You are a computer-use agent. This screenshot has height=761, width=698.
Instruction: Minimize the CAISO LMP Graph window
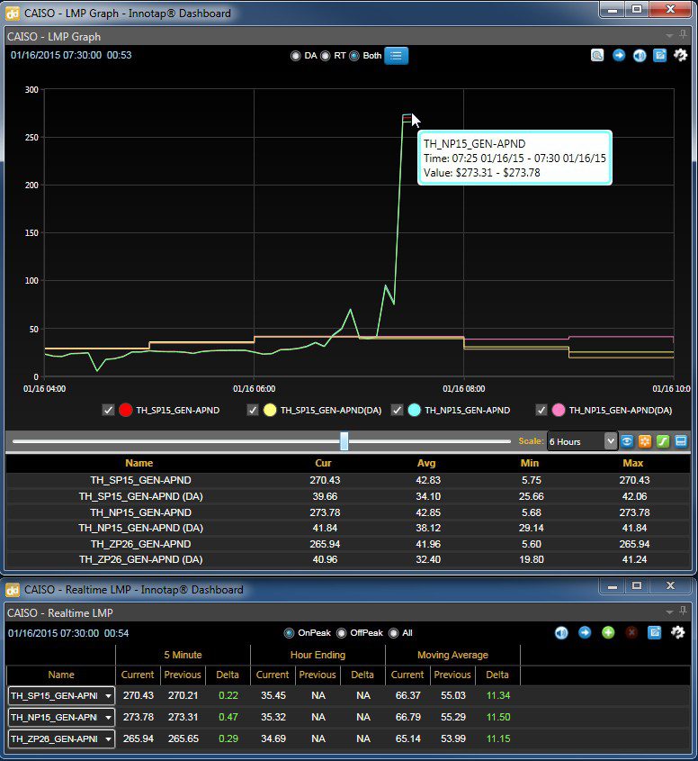click(x=613, y=9)
